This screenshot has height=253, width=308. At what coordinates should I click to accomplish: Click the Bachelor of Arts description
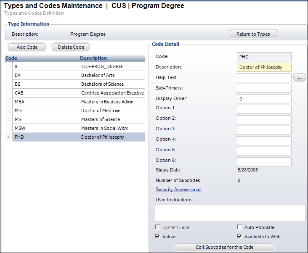pos(112,75)
